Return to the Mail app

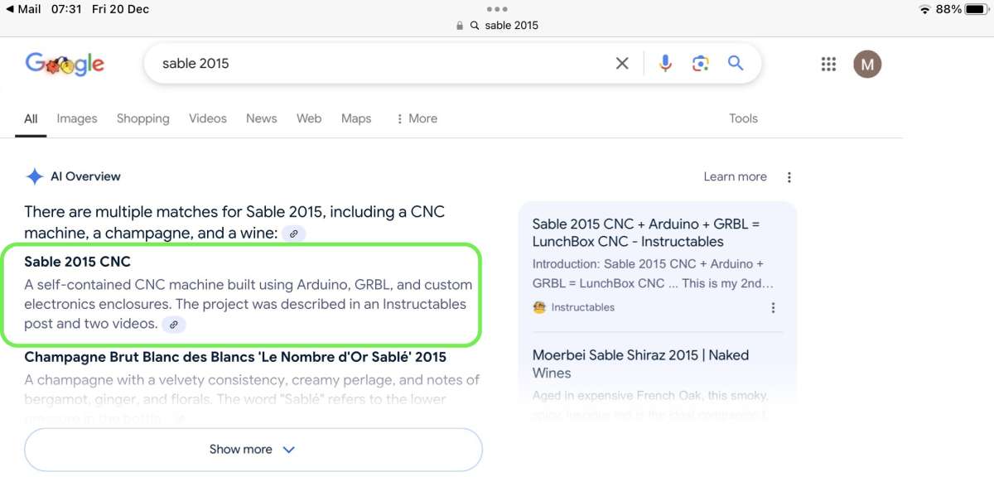click(23, 9)
